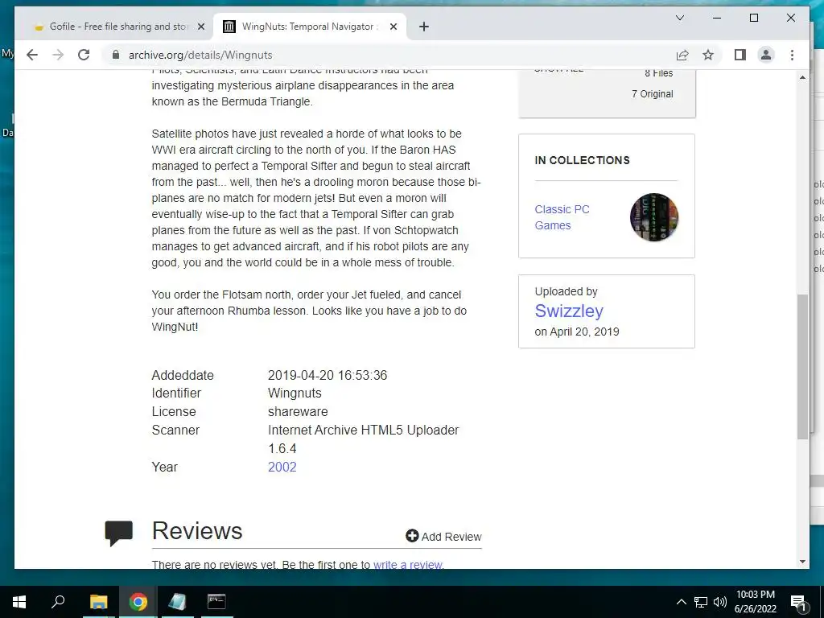Click write a review link

(408, 564)
